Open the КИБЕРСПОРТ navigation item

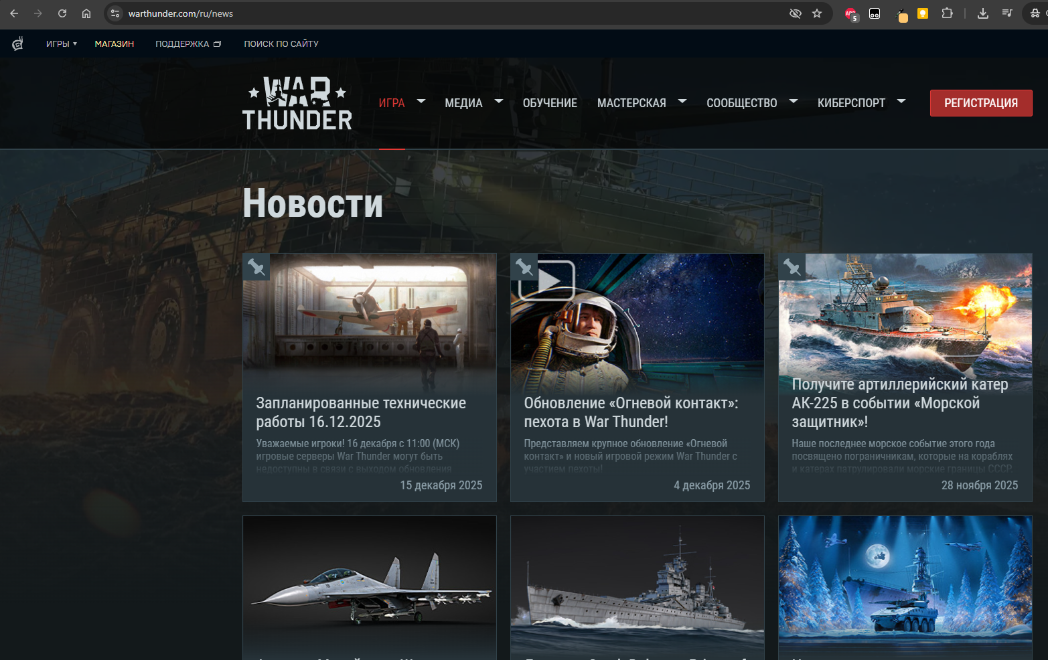851,103
